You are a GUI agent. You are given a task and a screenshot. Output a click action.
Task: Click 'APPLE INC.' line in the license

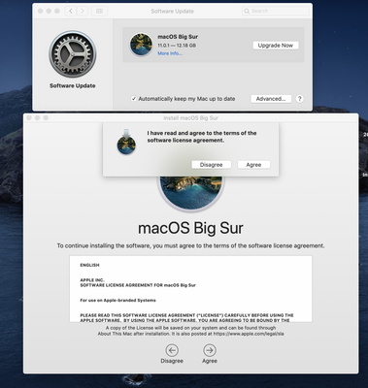pos(92,280)
